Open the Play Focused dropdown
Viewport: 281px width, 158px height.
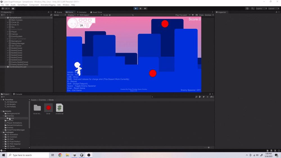click(183, 15)
